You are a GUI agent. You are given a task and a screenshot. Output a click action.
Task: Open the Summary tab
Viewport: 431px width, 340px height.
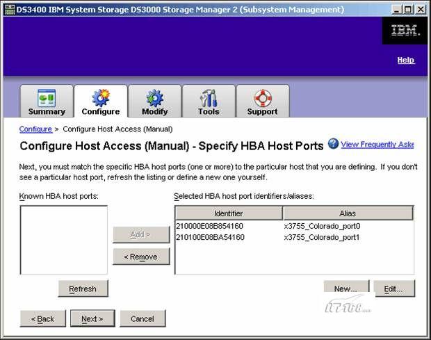[47, 101]
